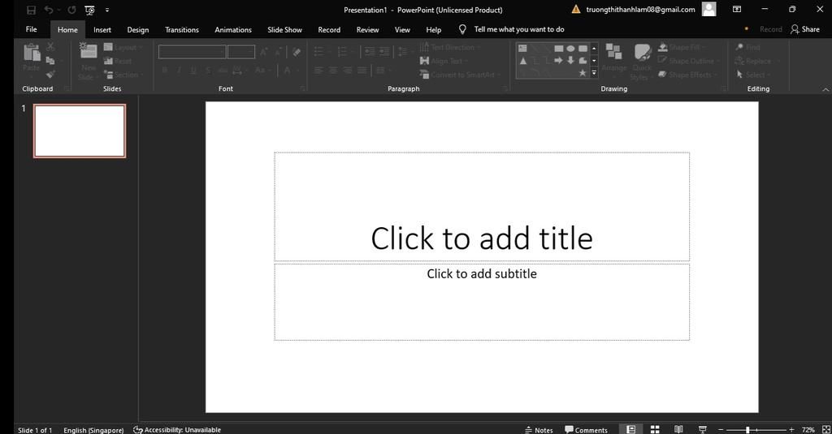The width and height of the screenshot is (832, 434).
Task: Click Replace in Editing group
Action: click(x=757, y=61)
